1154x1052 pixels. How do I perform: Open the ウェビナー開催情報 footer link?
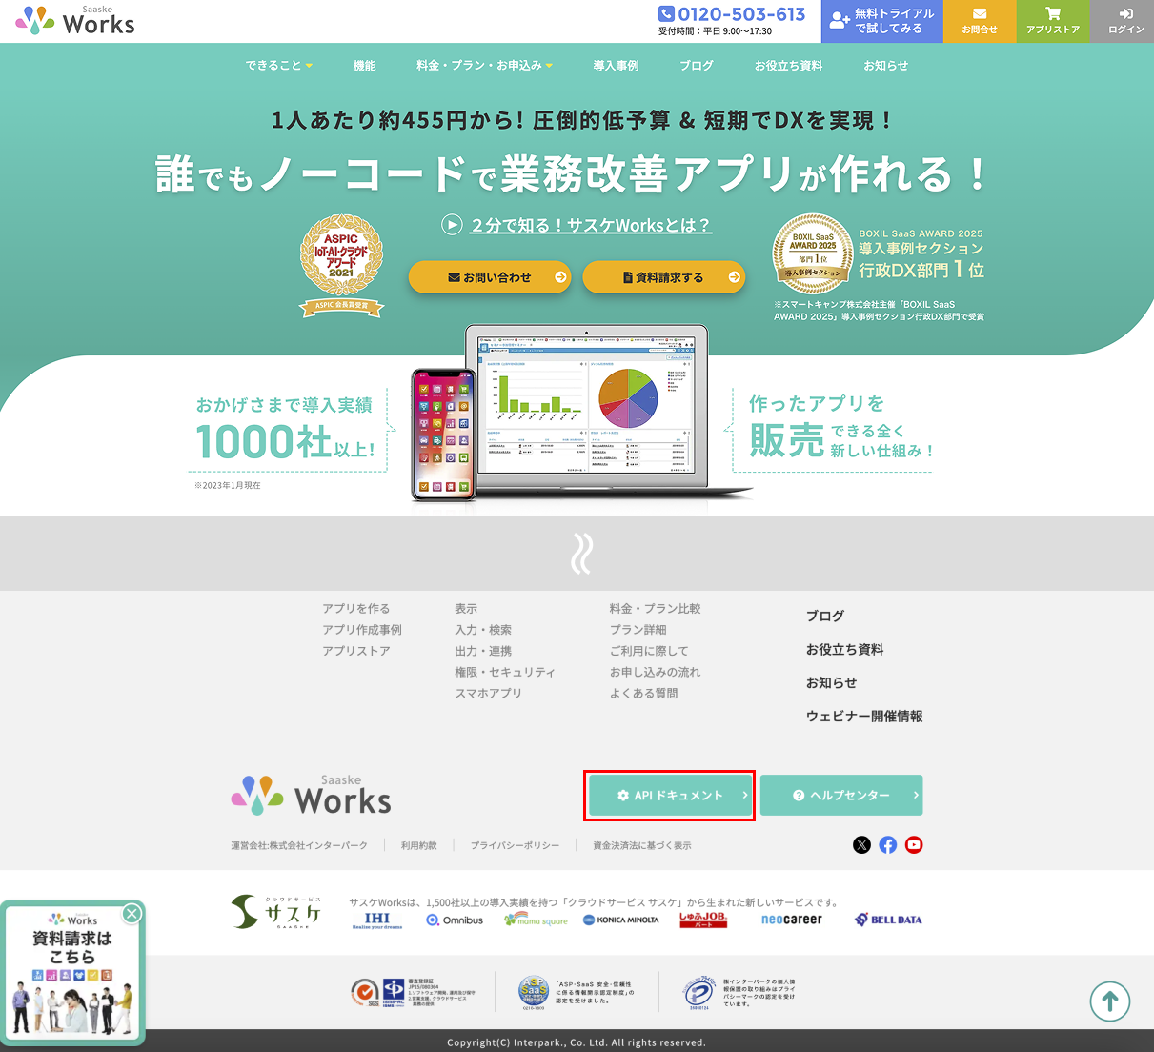[x=864, y=717]
